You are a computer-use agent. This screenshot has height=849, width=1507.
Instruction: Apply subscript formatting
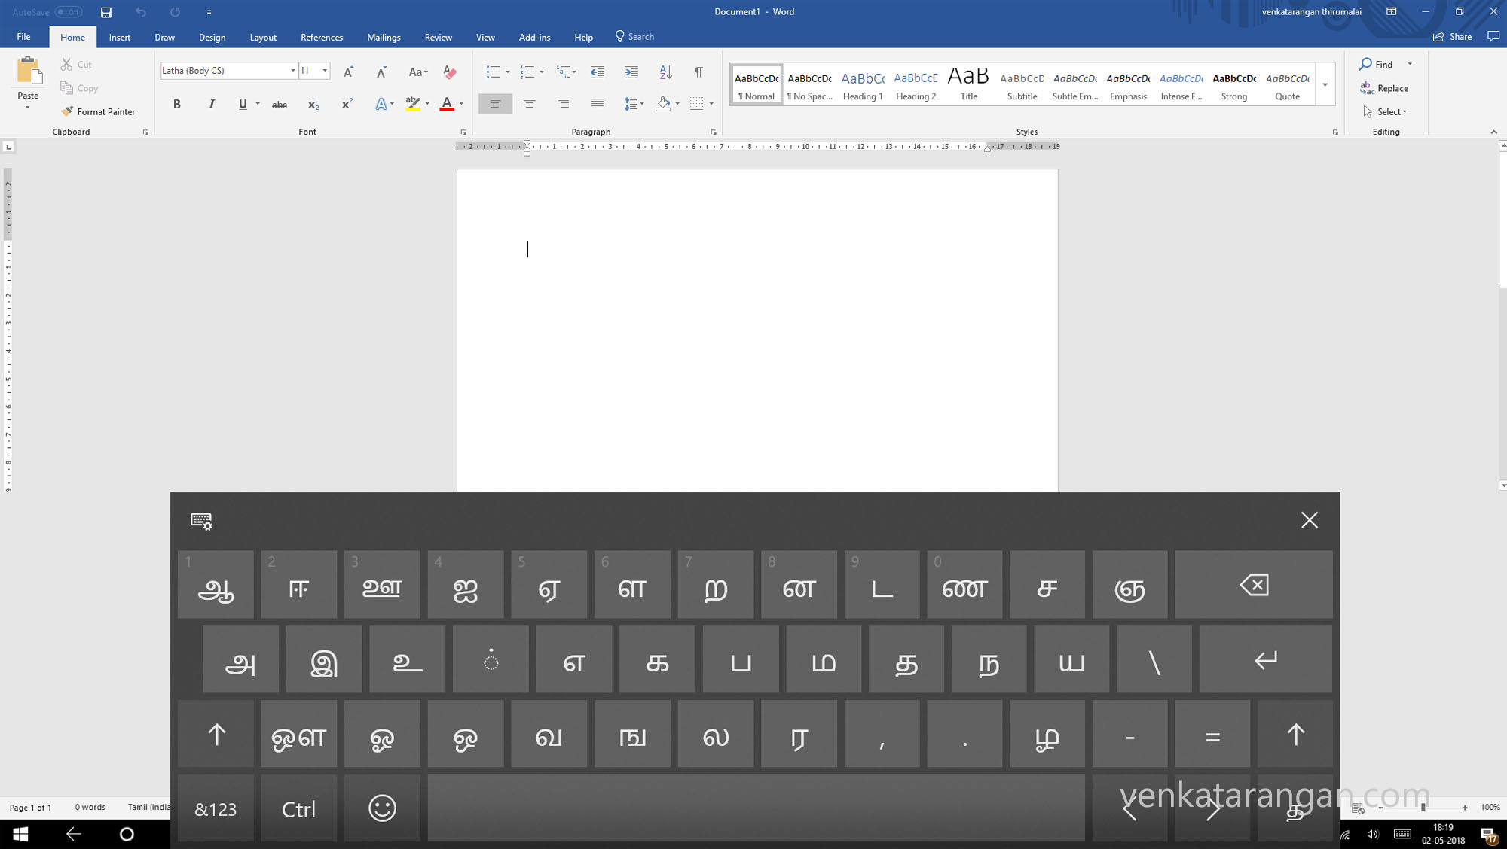313,105
